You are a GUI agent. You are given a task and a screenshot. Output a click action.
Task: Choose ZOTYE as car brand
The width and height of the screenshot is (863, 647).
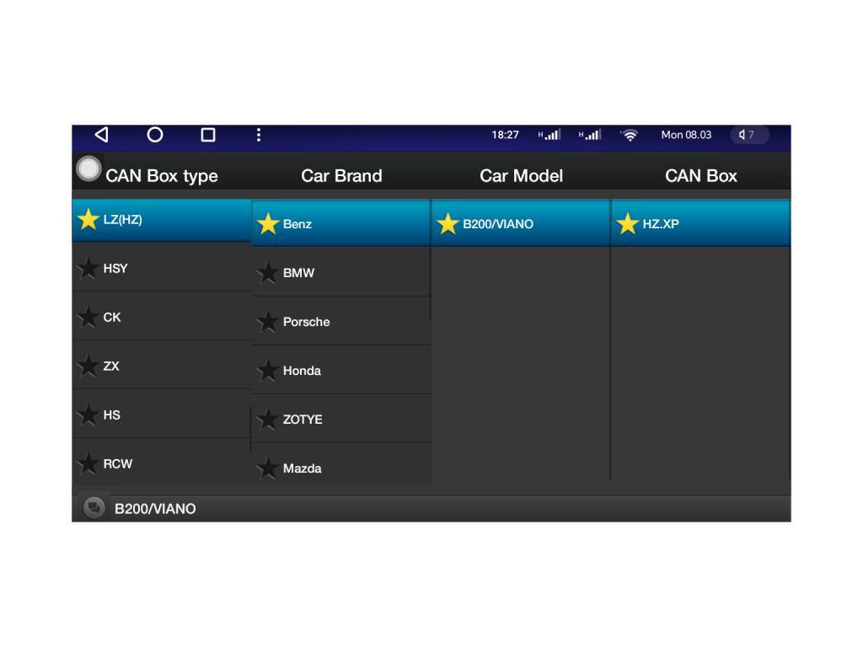tap(341, 420)
